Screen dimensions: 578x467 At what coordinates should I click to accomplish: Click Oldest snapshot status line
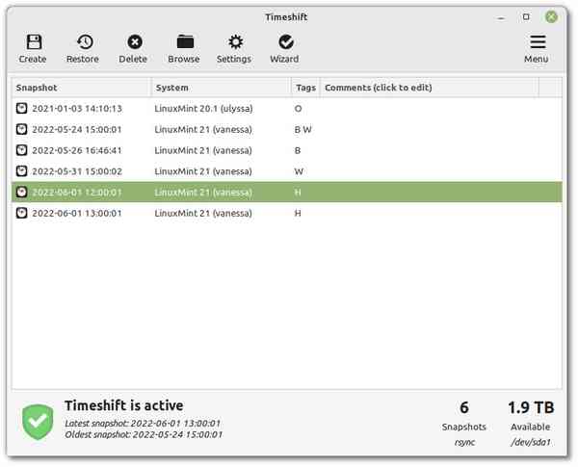[x=144, y=434]
